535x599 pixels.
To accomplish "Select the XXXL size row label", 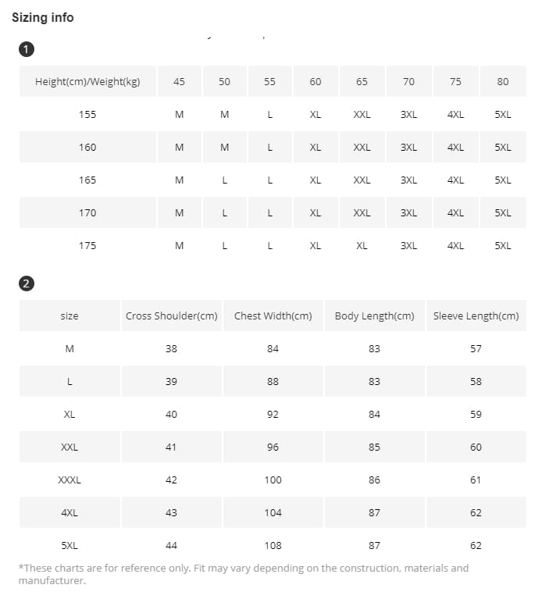I will pos(70,480).
